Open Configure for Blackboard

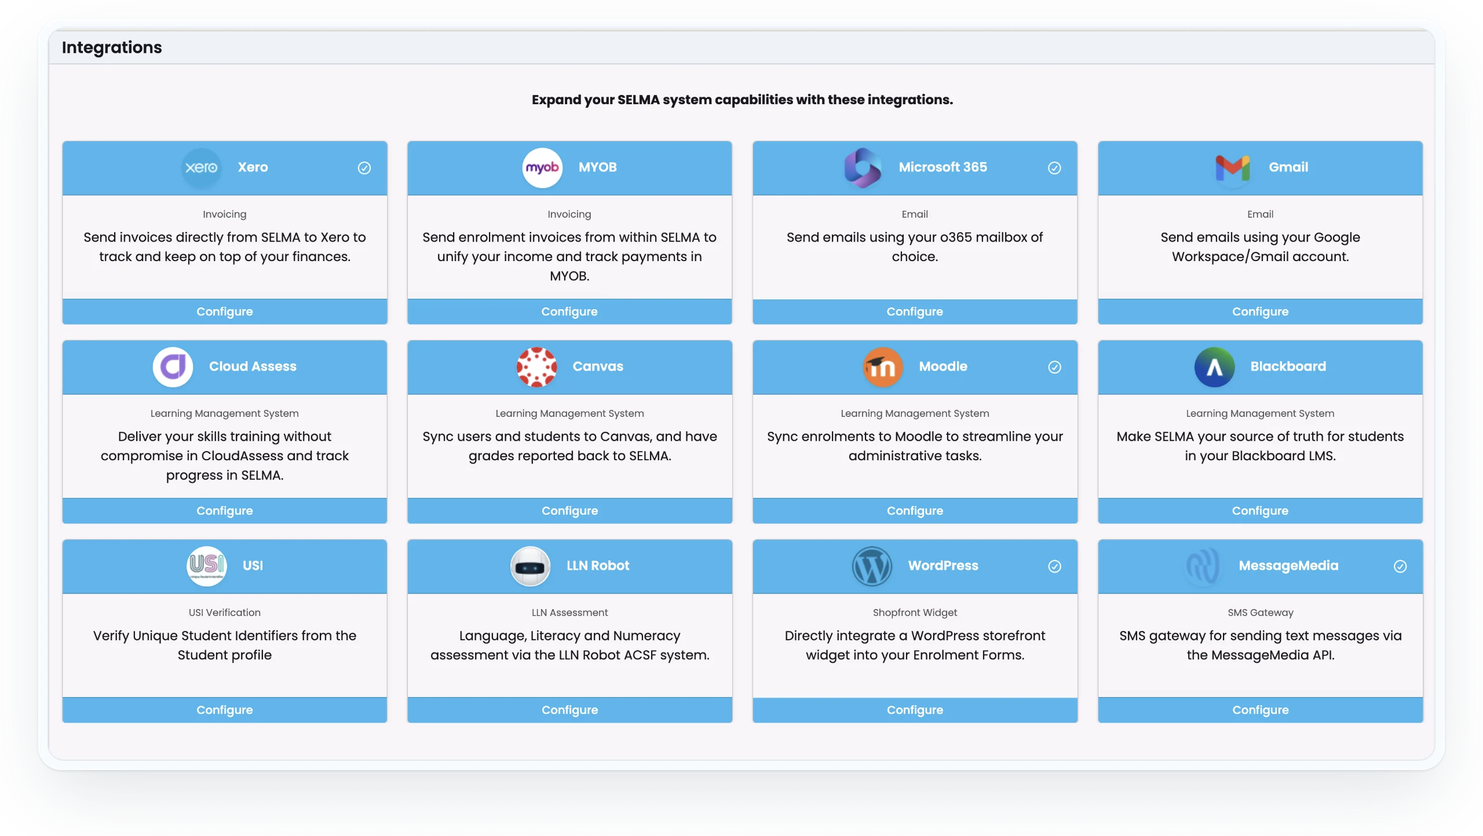tap(1260, 511)
